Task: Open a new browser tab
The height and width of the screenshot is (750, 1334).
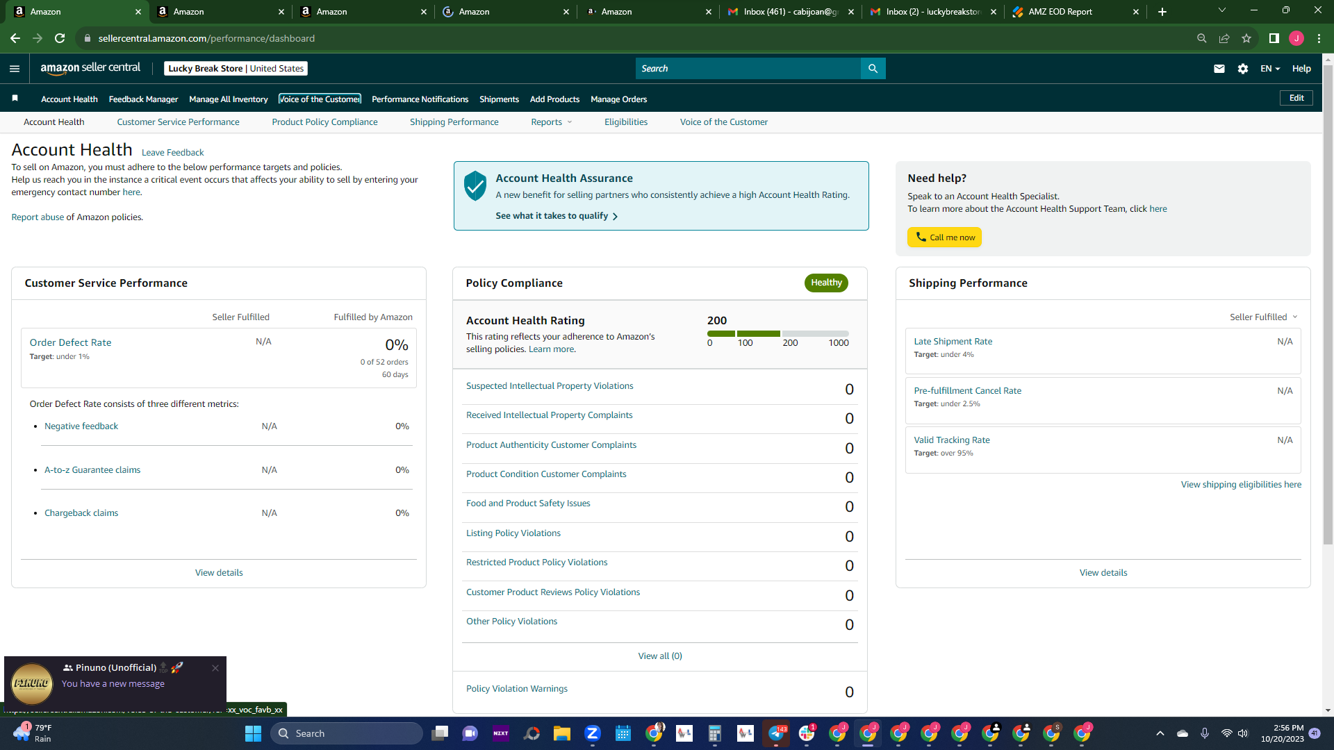Action: click(1162, 12)
